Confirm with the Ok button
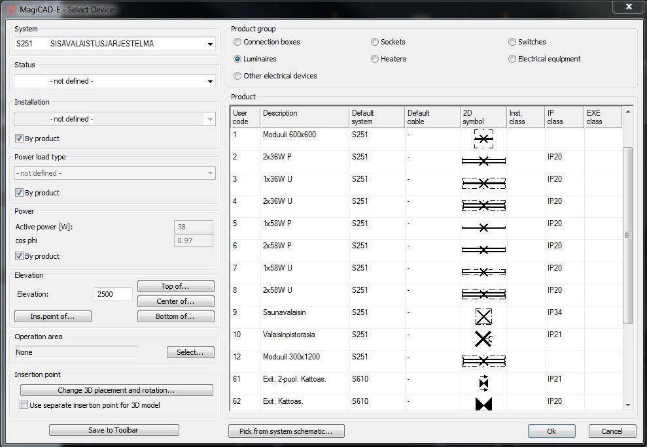The image size is (647, 447). [x=551, y=431]
